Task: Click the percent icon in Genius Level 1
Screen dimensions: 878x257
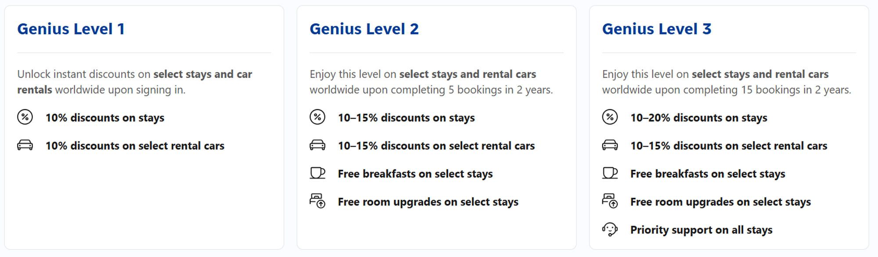Action: 25,117
